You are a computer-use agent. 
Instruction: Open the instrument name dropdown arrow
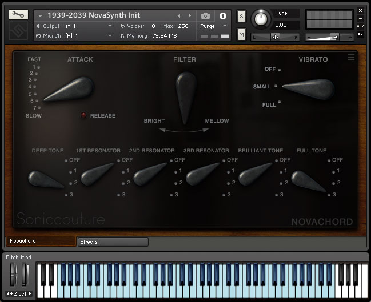40,16
